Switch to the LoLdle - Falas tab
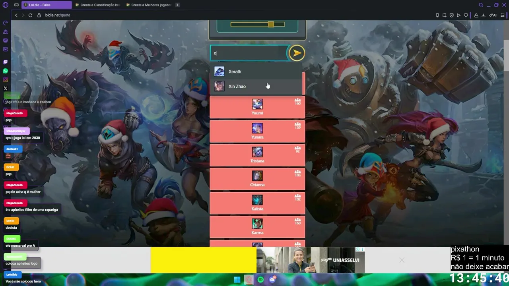The height and width of the screenshot is (286, 509). (47, 5)
